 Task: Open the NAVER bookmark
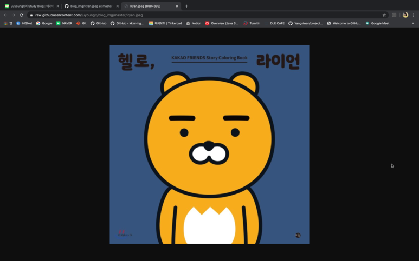pyautogui.click(x=64, y=23)
